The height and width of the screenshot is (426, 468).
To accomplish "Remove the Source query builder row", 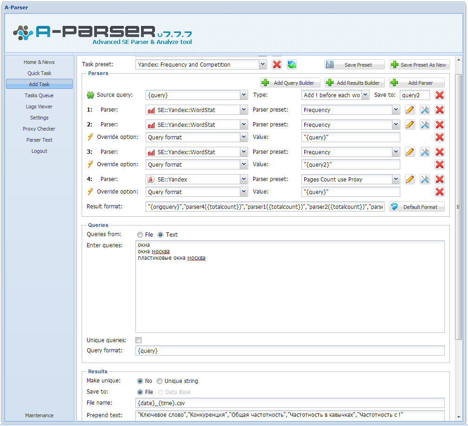I will [x=439, y=95].
